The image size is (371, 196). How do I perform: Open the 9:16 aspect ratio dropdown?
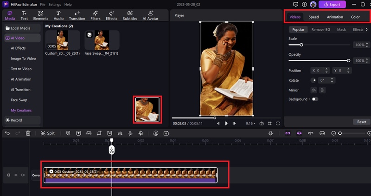tap(250, 124)
